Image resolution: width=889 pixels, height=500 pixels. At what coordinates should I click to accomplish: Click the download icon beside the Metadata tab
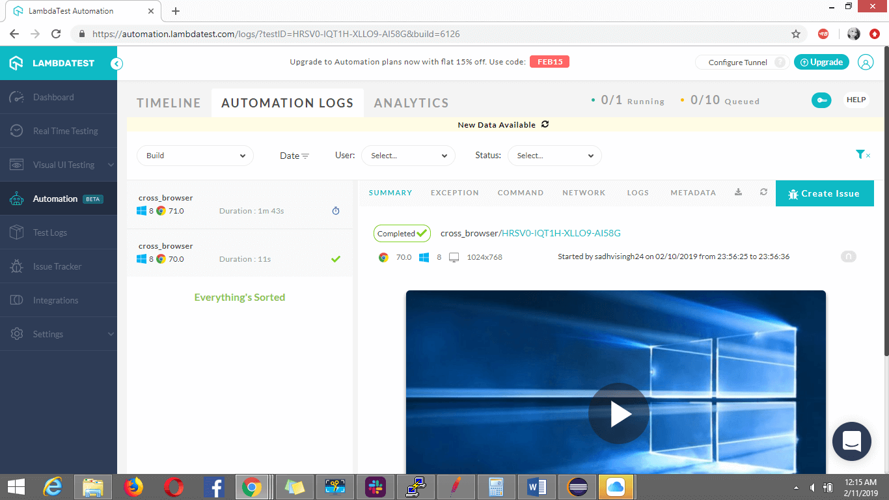738,193
